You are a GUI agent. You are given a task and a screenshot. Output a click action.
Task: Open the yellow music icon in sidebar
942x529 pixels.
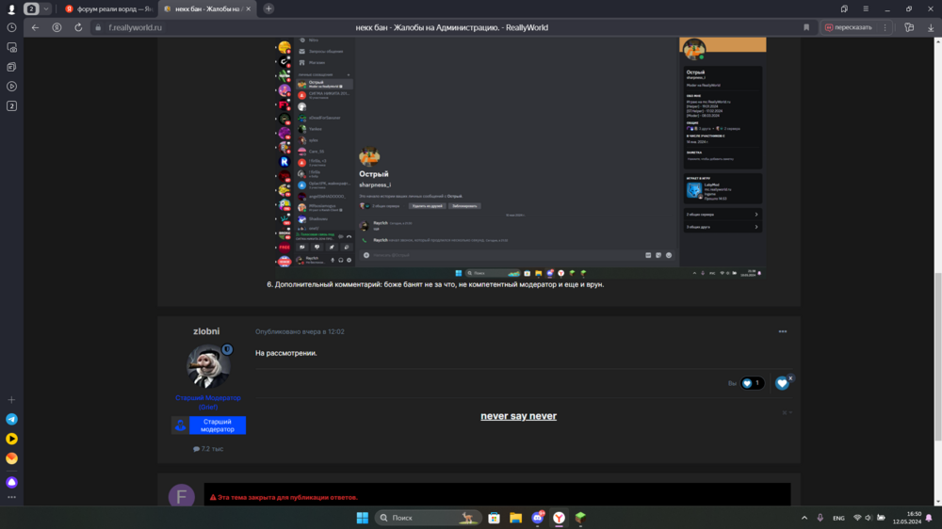coord(11,439)
